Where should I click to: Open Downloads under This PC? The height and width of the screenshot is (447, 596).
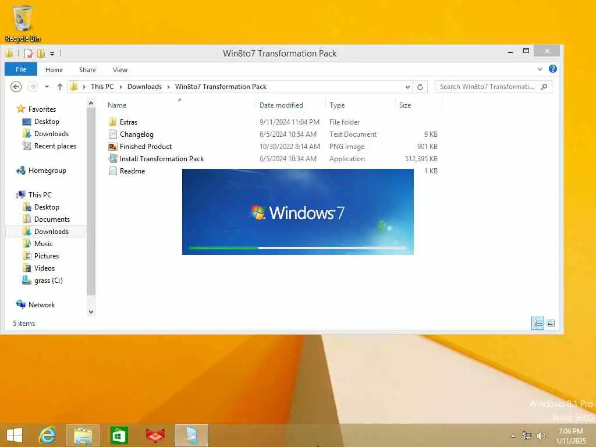point(51,232)
